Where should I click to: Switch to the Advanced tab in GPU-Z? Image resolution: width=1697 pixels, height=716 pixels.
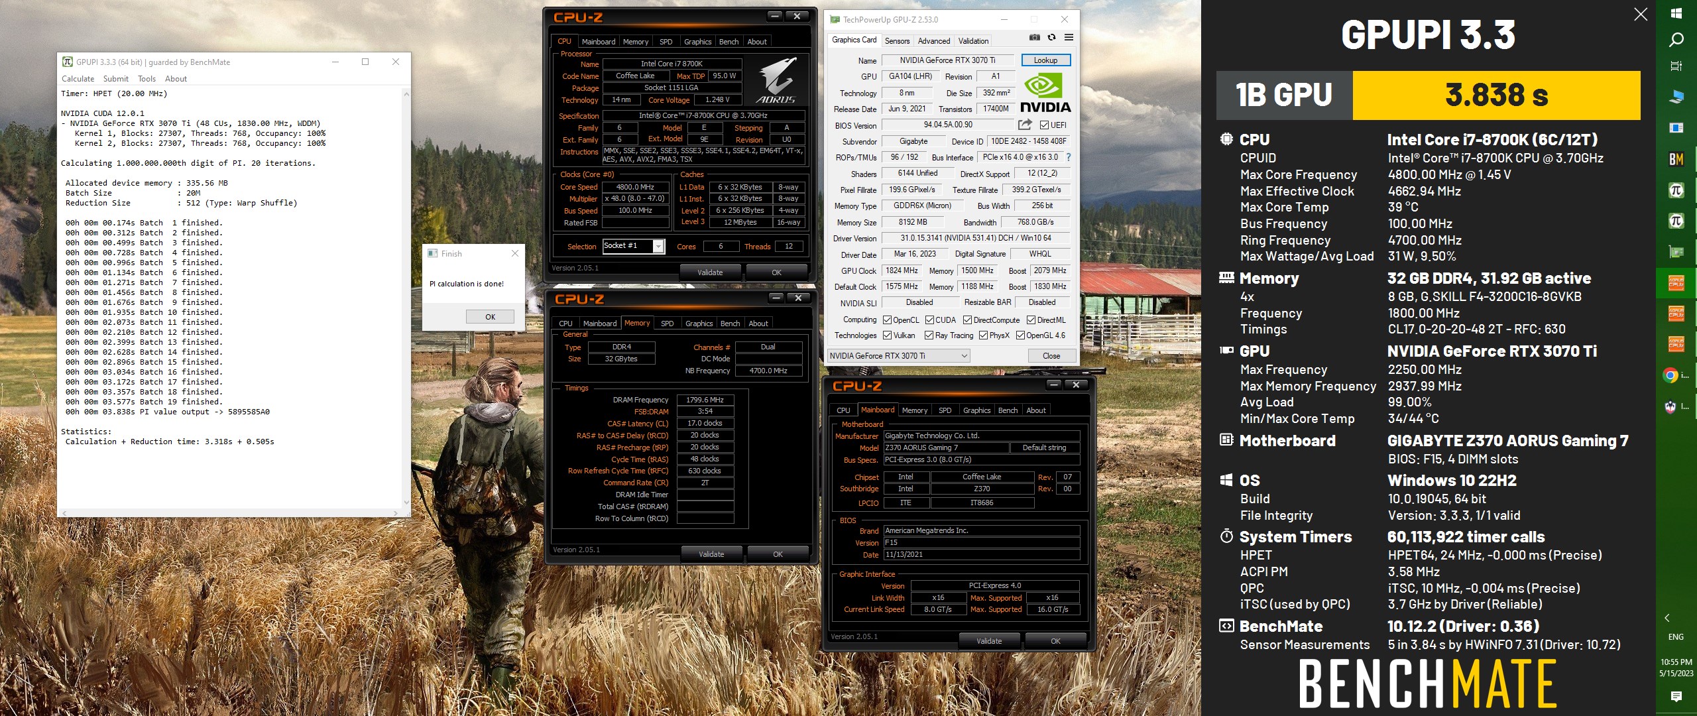(934, 40)
